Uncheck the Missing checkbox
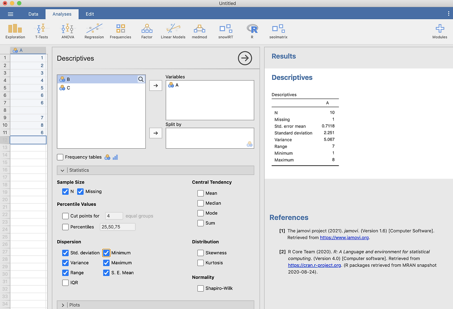Screen dimensions: 453x309 point(80,191)
